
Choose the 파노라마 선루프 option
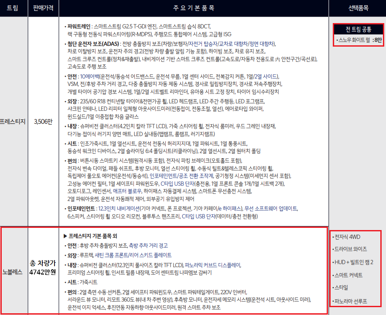351,301
